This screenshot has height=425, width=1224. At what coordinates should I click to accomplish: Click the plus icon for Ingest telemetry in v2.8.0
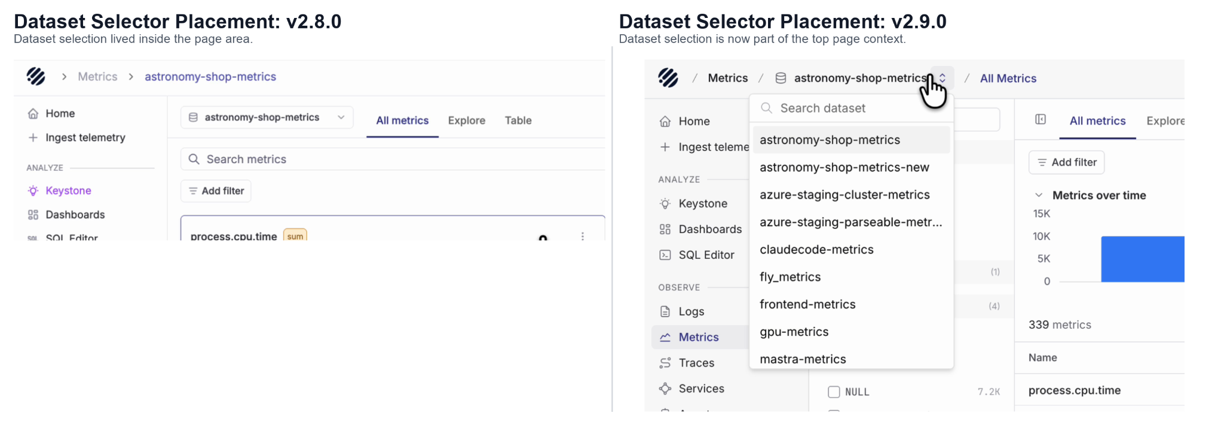[x=33, y=137]
